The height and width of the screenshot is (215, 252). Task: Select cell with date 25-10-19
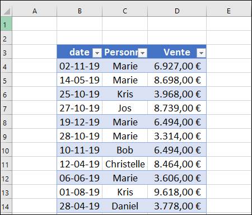click(80, 94)
